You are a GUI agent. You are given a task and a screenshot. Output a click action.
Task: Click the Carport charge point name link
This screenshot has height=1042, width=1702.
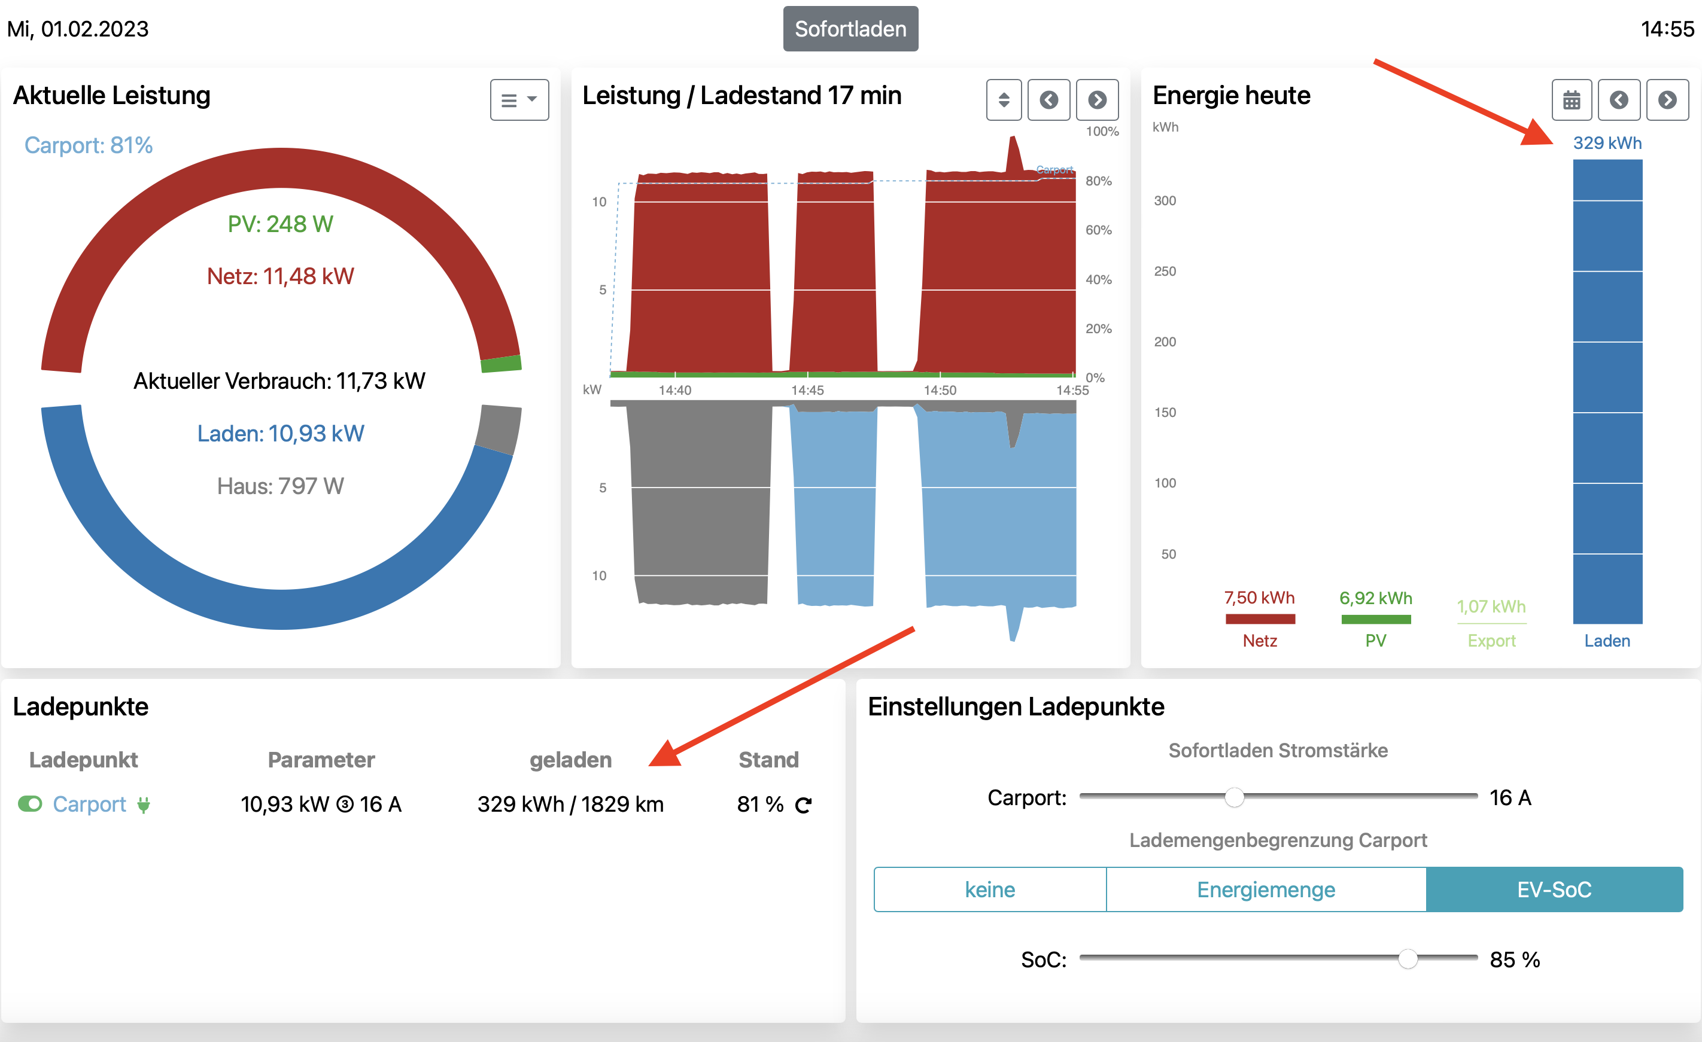89,805
